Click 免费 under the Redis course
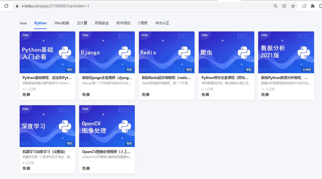Image resolution: width=322 pixels, height=179 pixels. (x=146, y=95)
